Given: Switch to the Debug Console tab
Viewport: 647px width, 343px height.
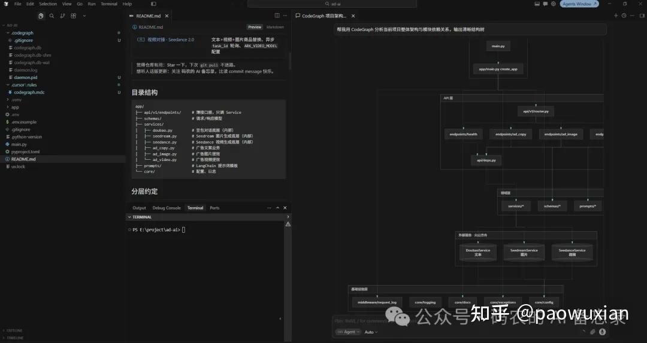Looking at the screenshot, I should click(167, 208).
